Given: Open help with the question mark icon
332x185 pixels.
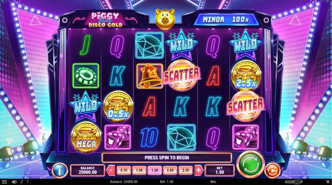Looking at the screenshot, I should [x=28, y=181].
